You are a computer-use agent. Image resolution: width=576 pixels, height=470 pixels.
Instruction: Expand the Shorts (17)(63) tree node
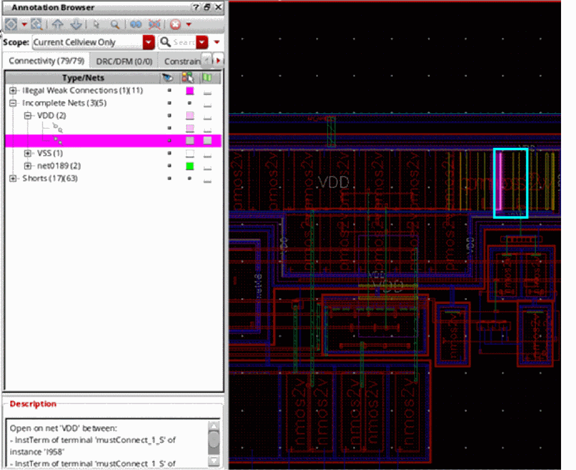(x=13, y=178)
